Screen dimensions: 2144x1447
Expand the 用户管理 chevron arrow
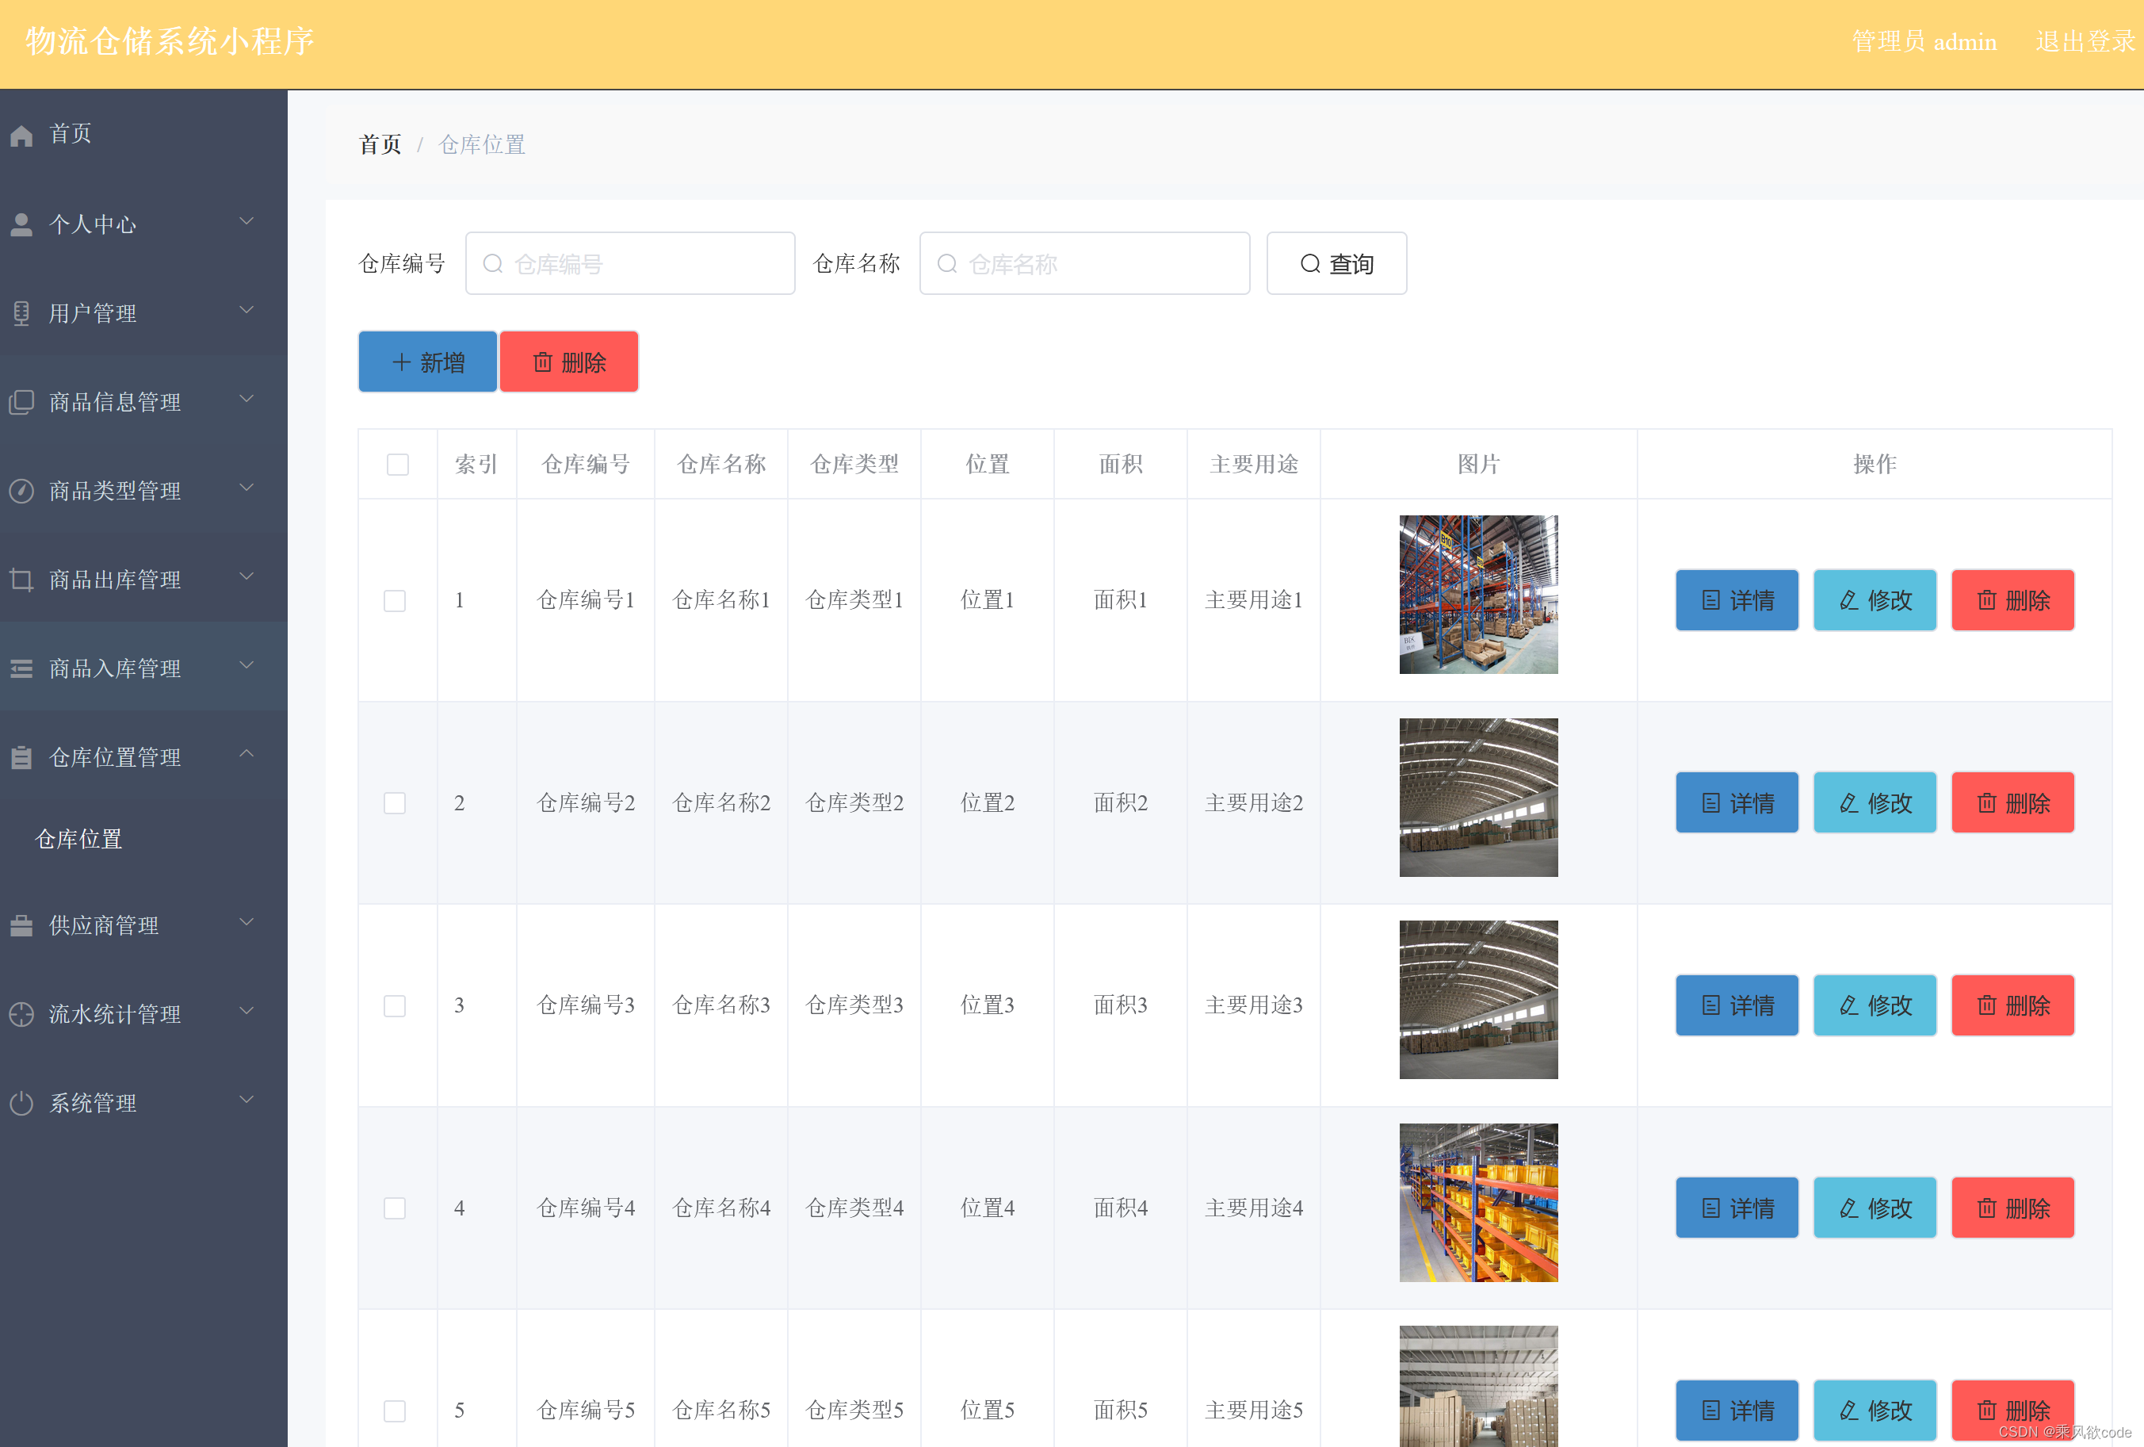(247, 310)
